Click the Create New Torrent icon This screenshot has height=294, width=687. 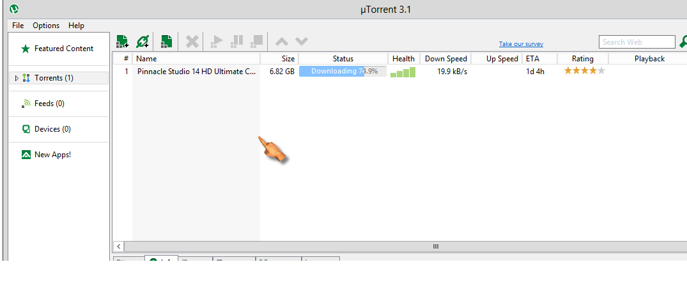coord(167,42)
